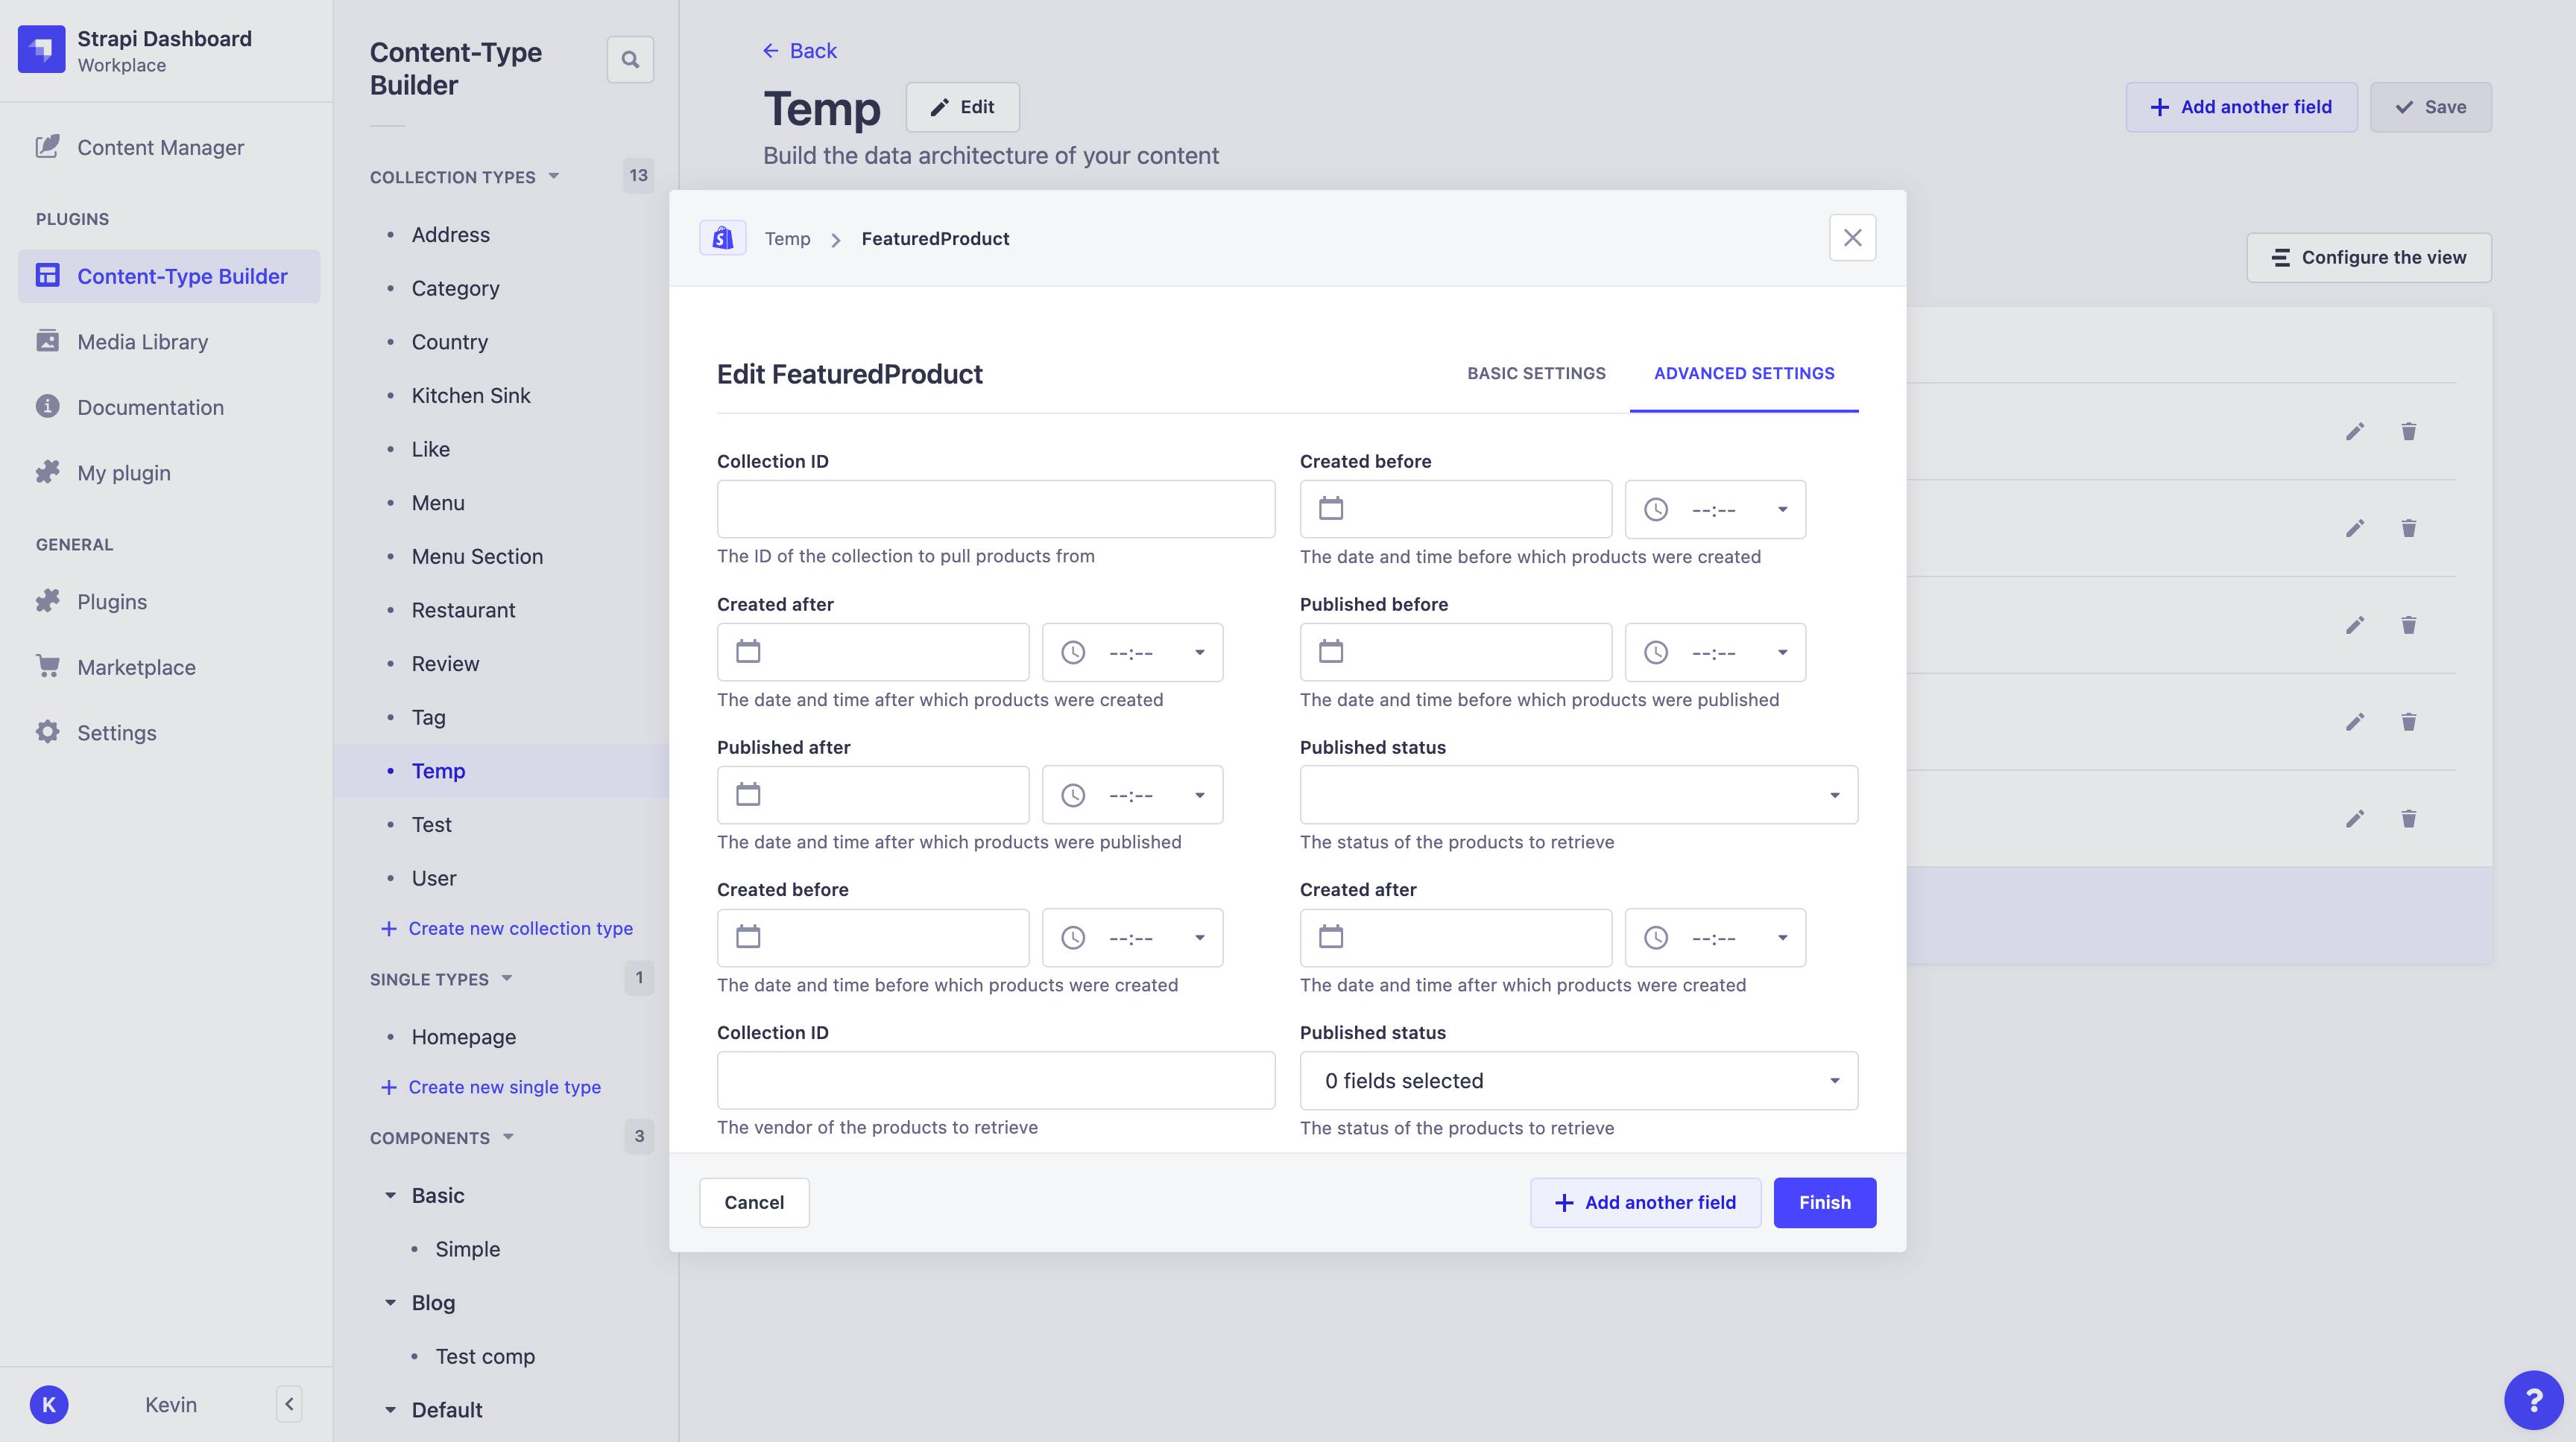Collapse the sidebar with the chevron near Kevin
This screenshot has width=2576, height=1442.
point(289,1403)
